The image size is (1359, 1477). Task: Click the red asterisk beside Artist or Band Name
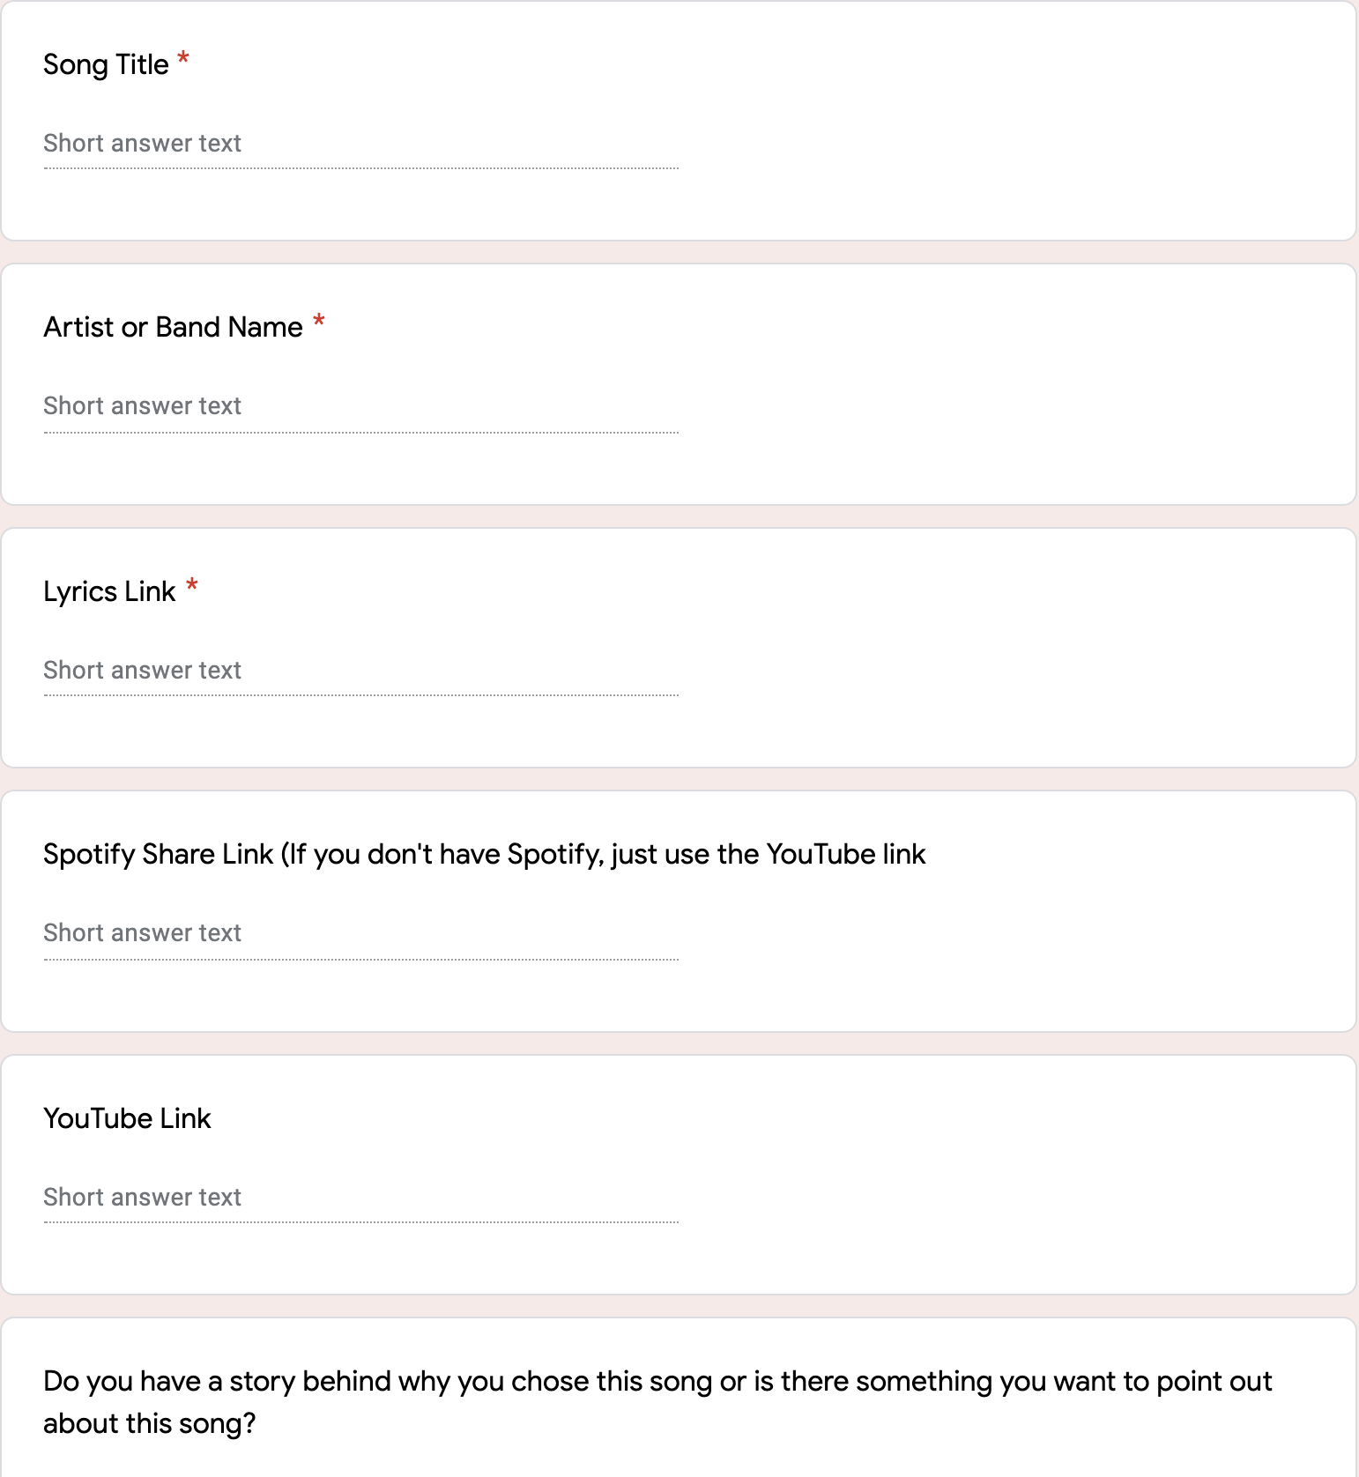[x=319, y=323]
